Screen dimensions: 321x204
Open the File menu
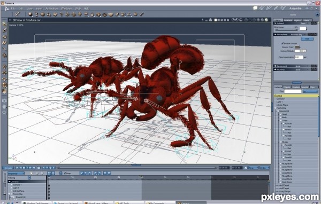13,9
